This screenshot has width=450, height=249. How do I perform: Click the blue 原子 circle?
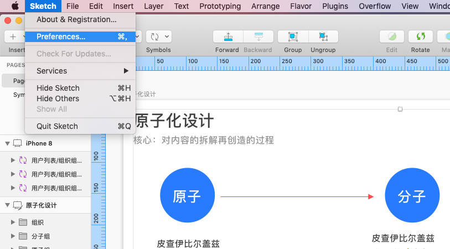click(188, 195)
